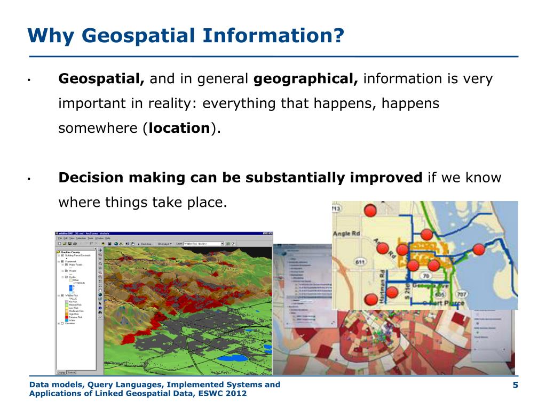Click the yellow Add Data plus icon
Viewport: 546px width, 409px height.
103,244
